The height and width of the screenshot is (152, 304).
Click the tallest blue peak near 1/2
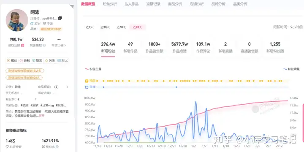coord(195,102)
